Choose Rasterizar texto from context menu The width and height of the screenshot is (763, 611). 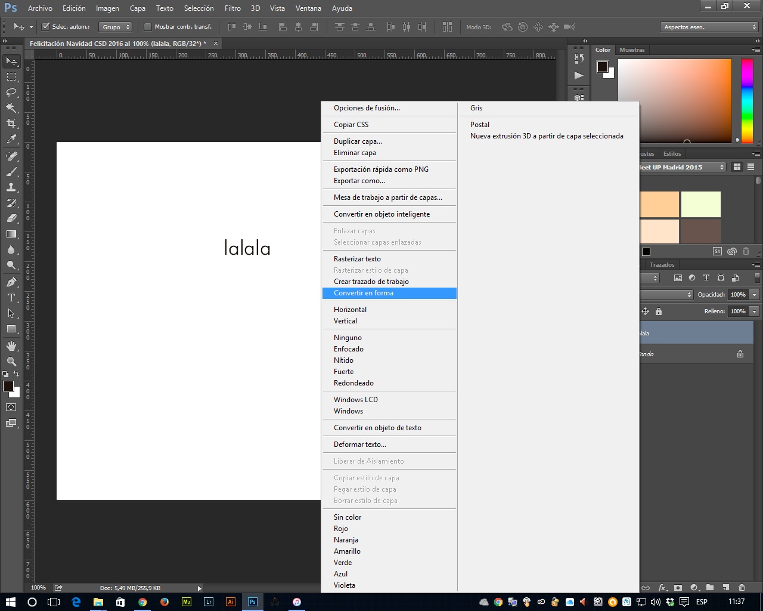pyautogui.click(x=389, y=259)
